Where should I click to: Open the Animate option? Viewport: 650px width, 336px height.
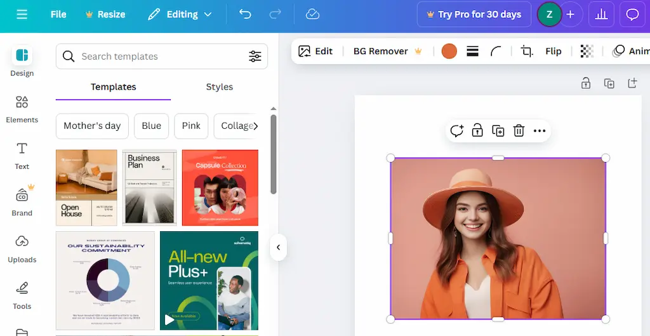pos(630,51)
